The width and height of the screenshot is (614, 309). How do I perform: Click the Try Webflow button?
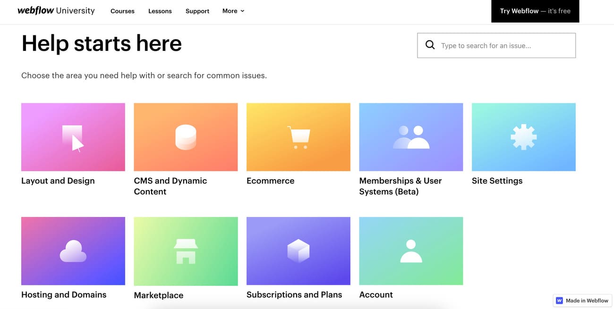point(535,11)
